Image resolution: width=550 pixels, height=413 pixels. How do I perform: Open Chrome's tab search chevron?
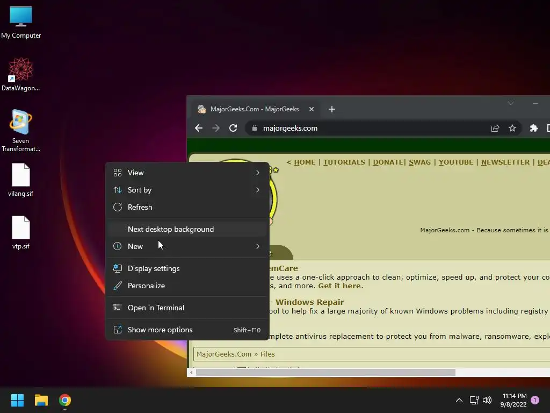(511, 103)
